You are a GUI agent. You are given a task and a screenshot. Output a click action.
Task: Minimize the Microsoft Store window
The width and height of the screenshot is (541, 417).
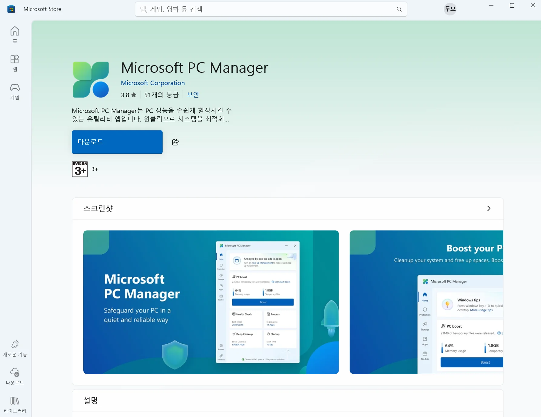pos(491,5)
